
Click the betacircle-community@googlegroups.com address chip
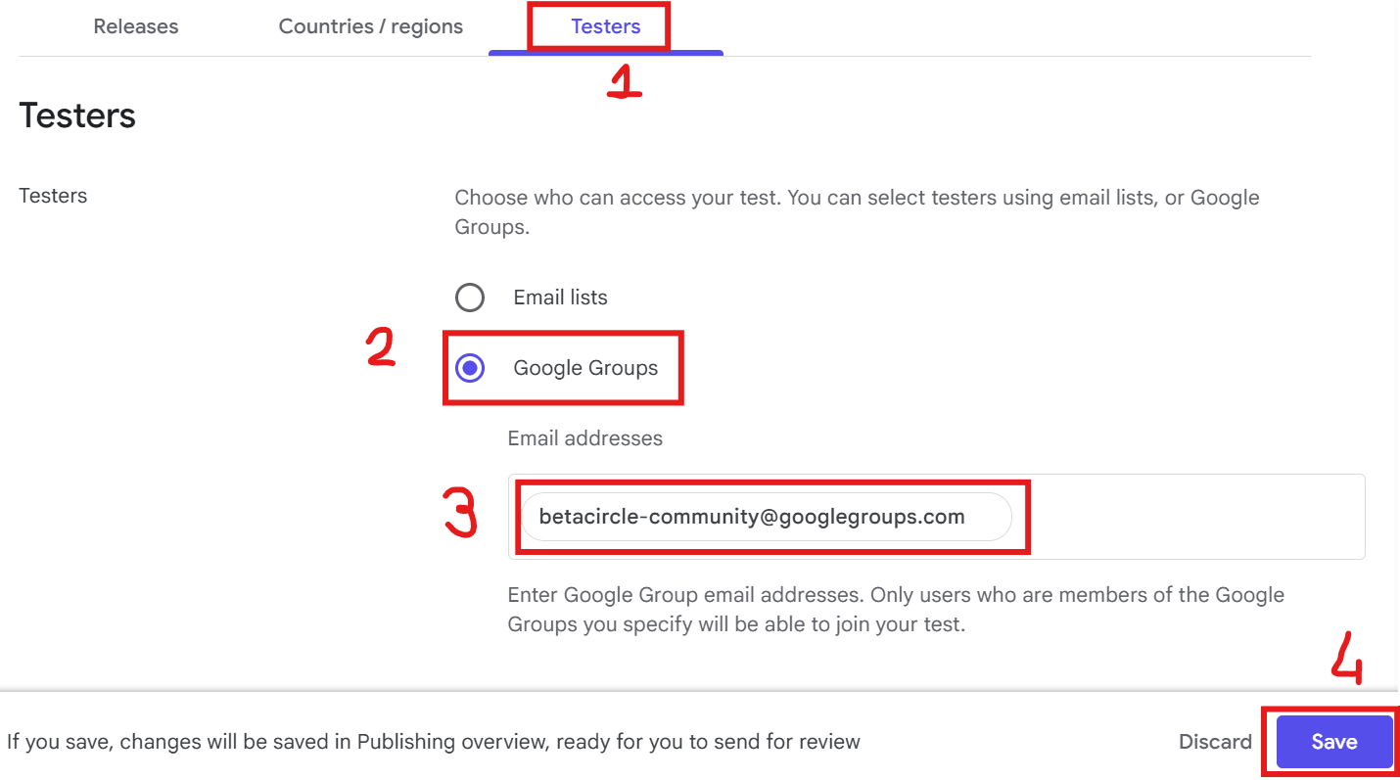click(766, 517)
